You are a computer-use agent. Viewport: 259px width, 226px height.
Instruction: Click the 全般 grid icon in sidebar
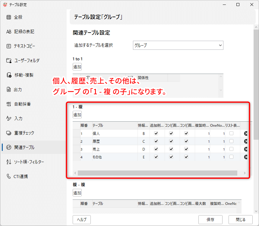(x=9, y=17)
